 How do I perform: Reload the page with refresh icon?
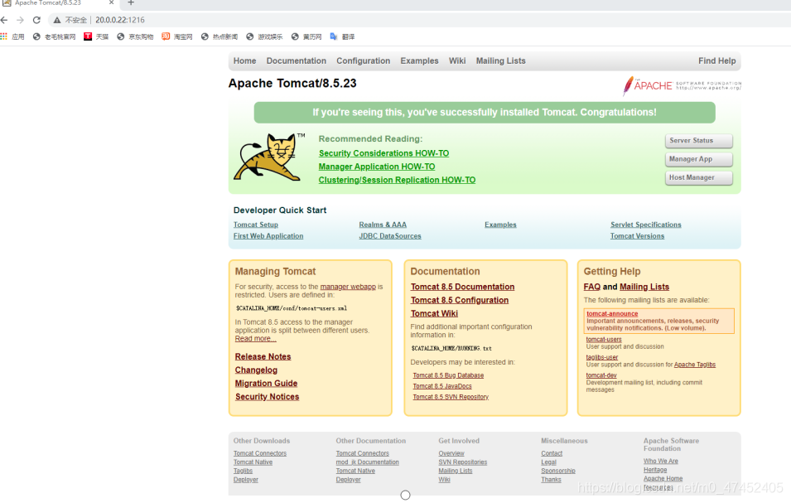(36, 20)
